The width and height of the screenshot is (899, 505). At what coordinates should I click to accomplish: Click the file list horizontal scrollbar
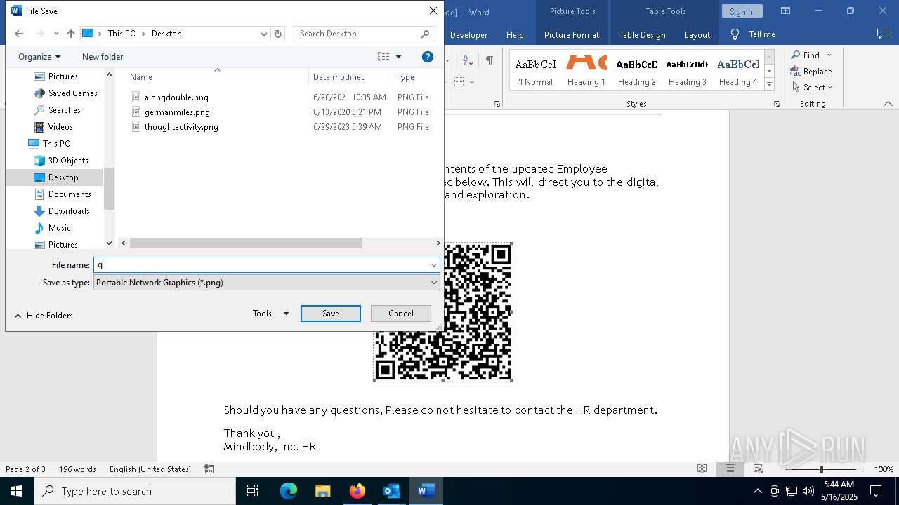click(246, 243)
